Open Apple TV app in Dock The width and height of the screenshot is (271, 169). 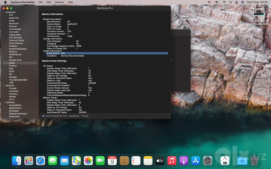tap(160, 161)
